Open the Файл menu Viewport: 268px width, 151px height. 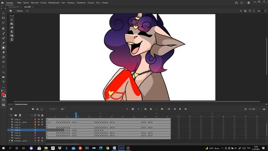pyautogui.click(x=19, y=3)
